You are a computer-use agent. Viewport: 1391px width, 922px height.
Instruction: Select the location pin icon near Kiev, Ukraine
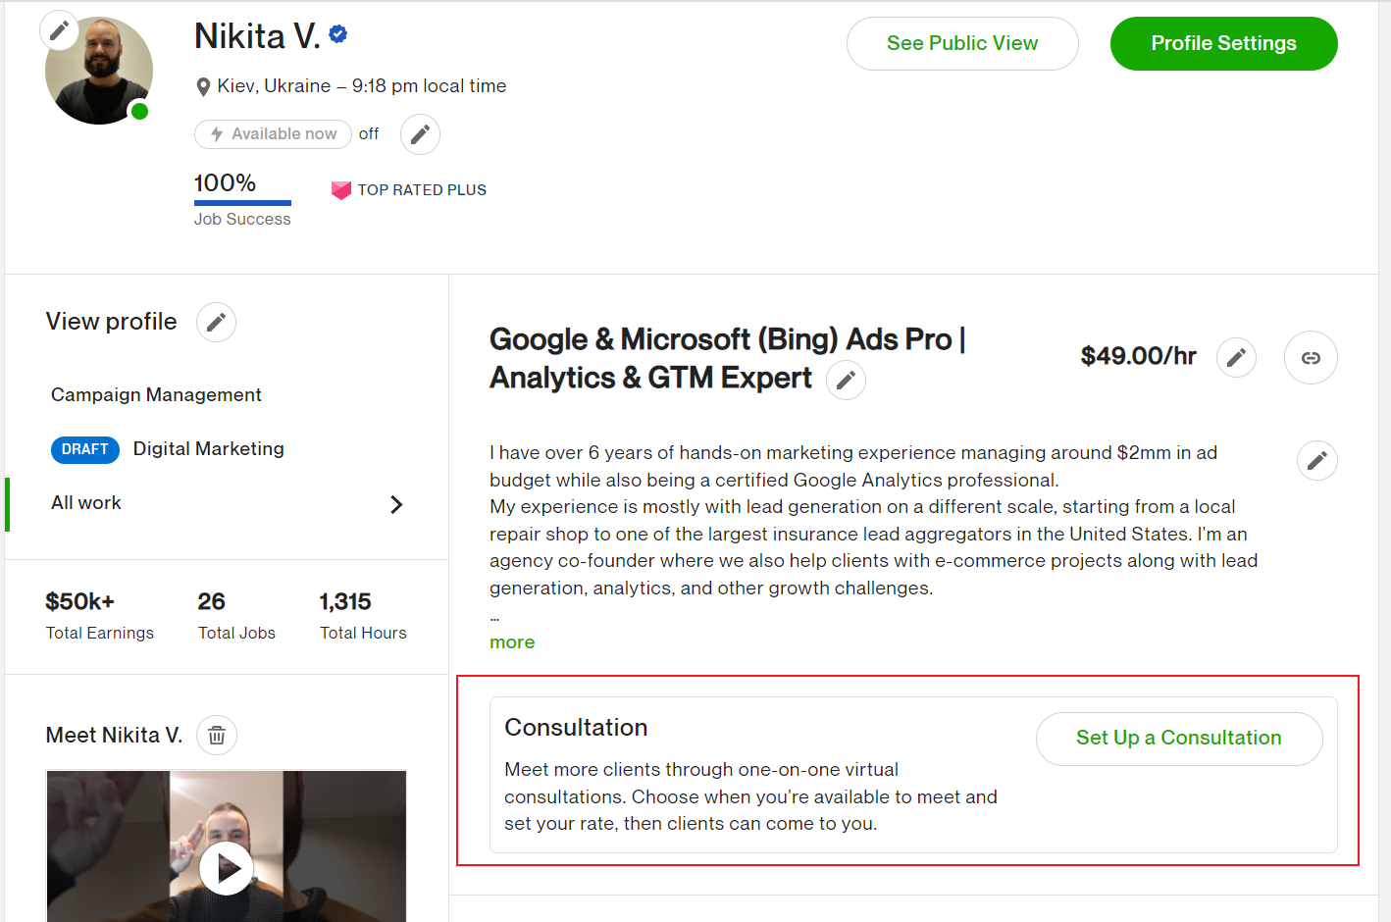[x=203, y=85]
